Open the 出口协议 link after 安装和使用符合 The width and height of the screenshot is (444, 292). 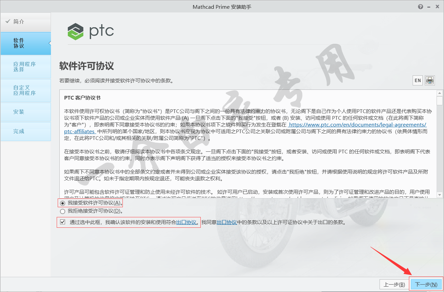pyautogui.click(x=186, y=222)
